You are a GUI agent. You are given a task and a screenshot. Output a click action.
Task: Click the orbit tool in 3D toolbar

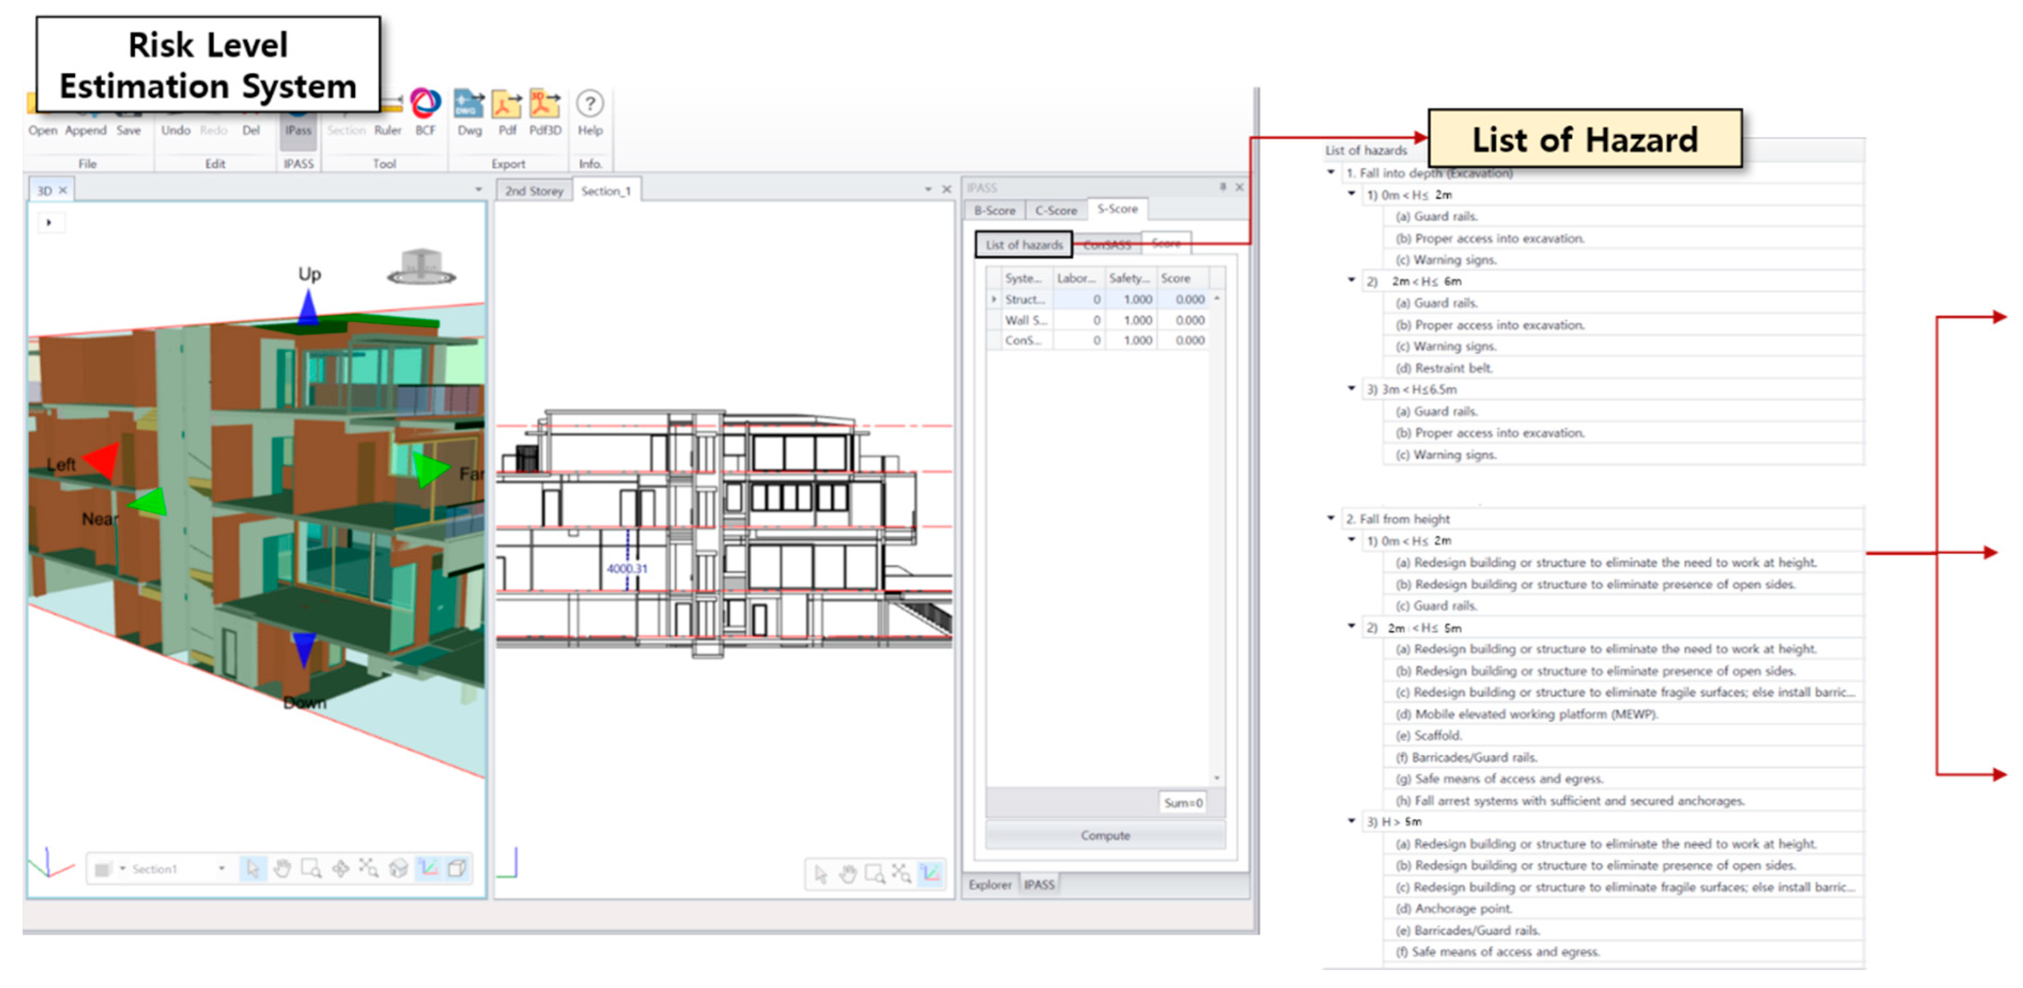click(340, 868)
